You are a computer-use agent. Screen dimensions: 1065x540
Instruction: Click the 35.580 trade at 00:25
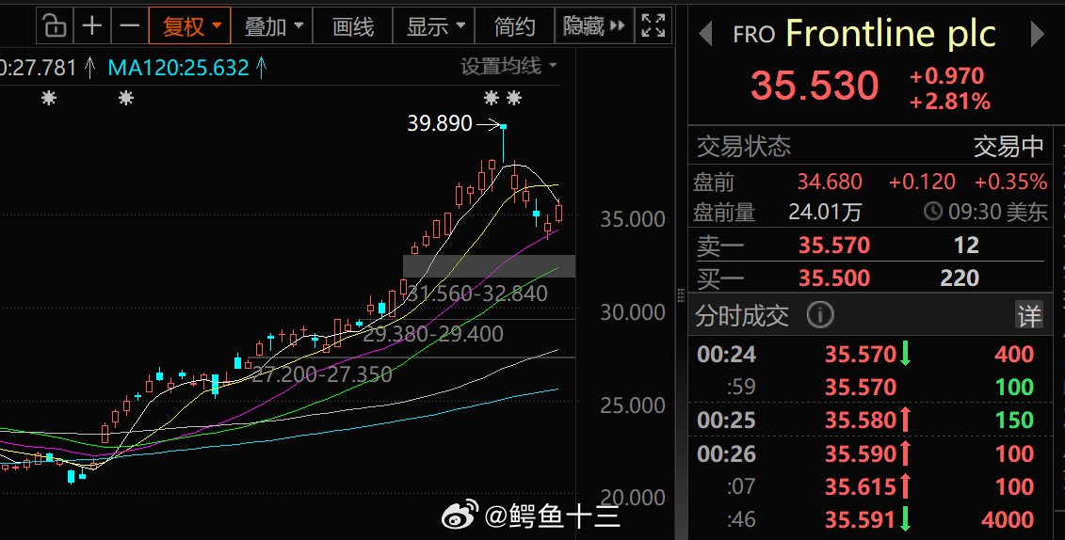861,421
